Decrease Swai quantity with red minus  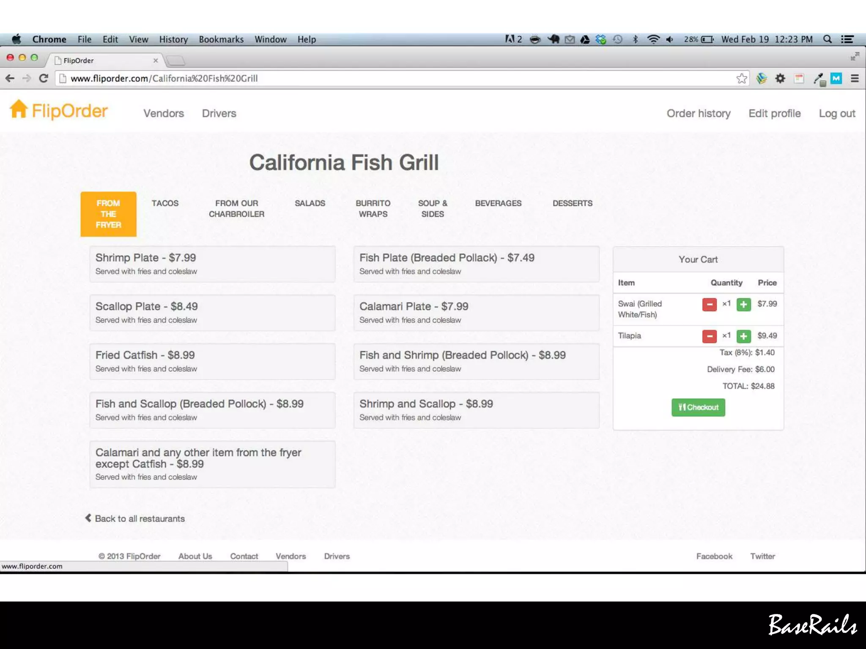709,304
